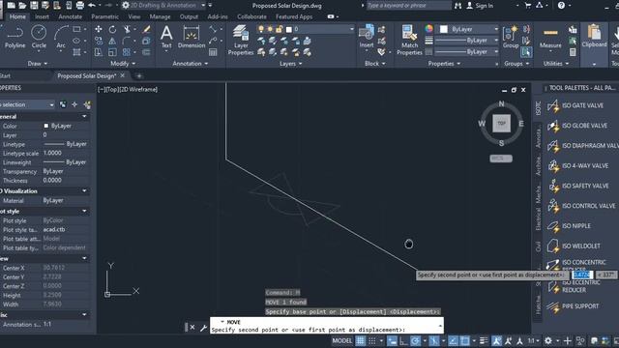Viewport: 619px width, 348px height.
Task: Open the Insert ribbon tab
Action: pos(42,16)
